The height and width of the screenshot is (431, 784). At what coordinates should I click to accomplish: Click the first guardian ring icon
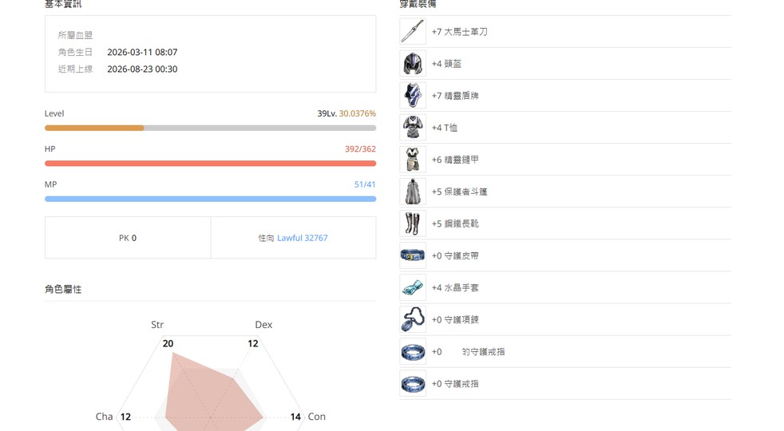413,351
